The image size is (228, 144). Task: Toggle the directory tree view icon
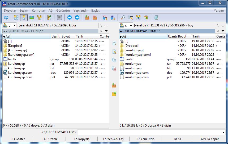pos(39,18)
